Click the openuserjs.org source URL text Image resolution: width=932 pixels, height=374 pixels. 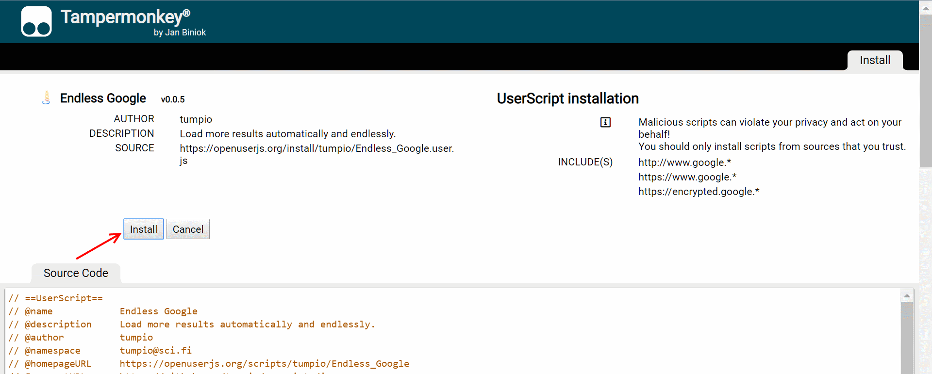coord(317,154)
